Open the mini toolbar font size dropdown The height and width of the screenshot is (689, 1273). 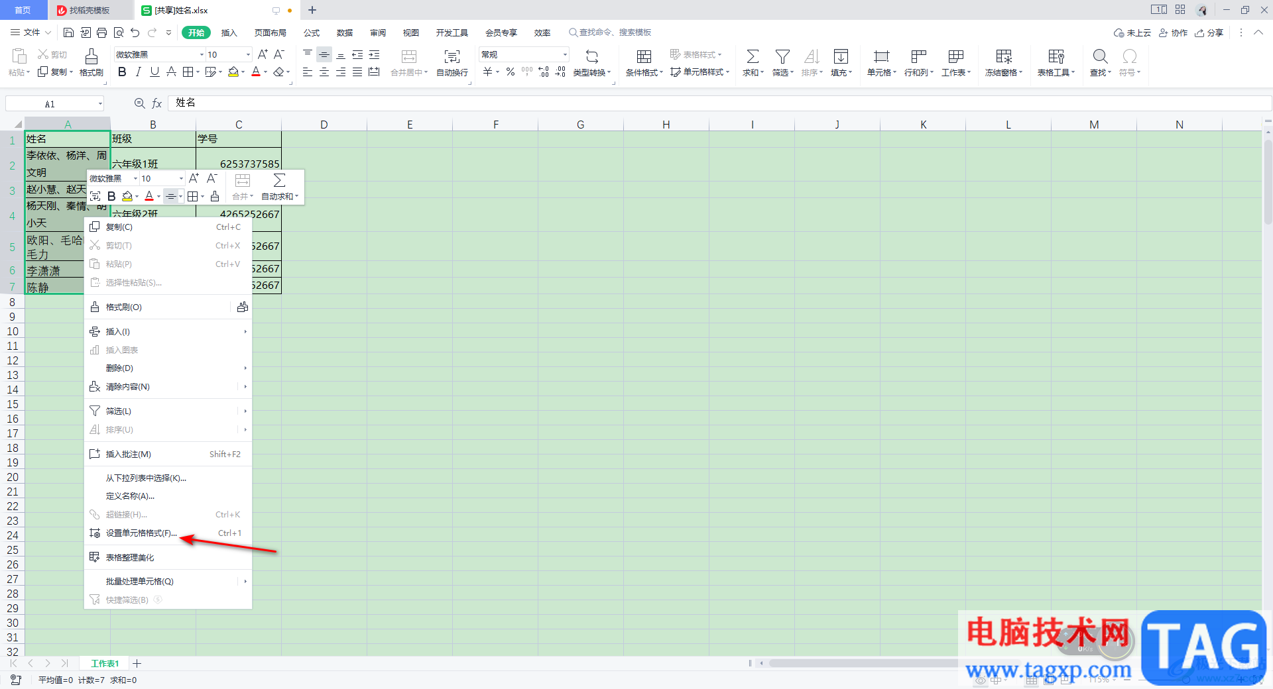(x=180, y=178)
